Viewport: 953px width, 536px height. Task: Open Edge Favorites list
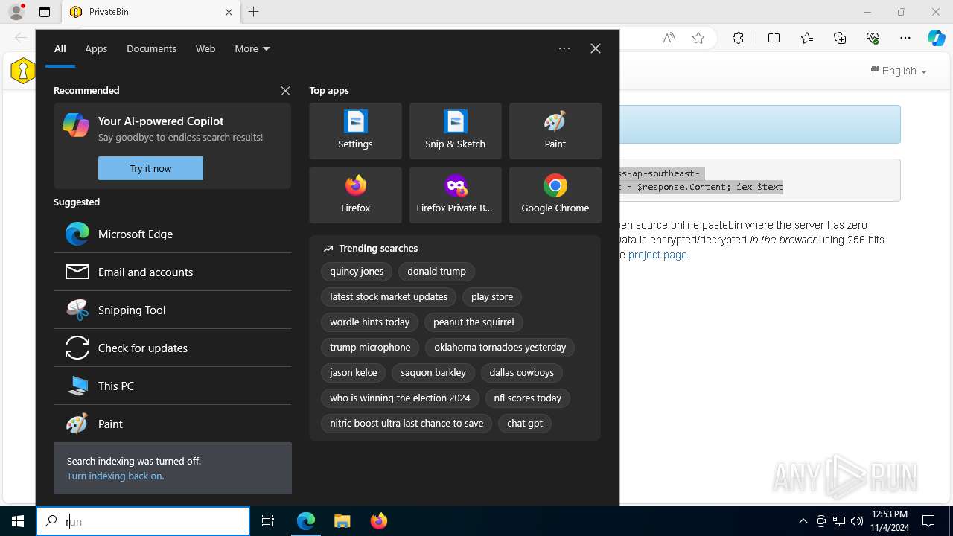(x=807, y=38)
